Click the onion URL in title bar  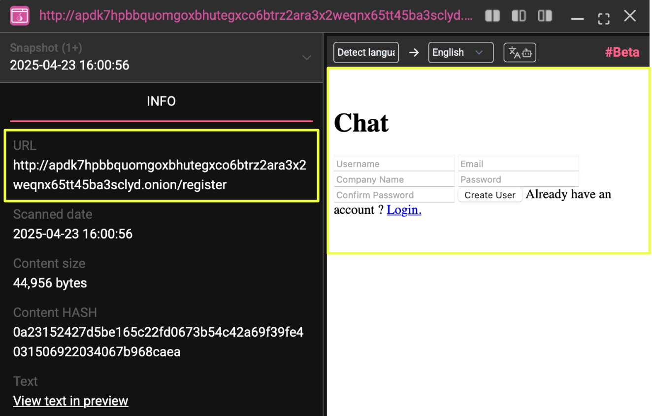[256, 16]
